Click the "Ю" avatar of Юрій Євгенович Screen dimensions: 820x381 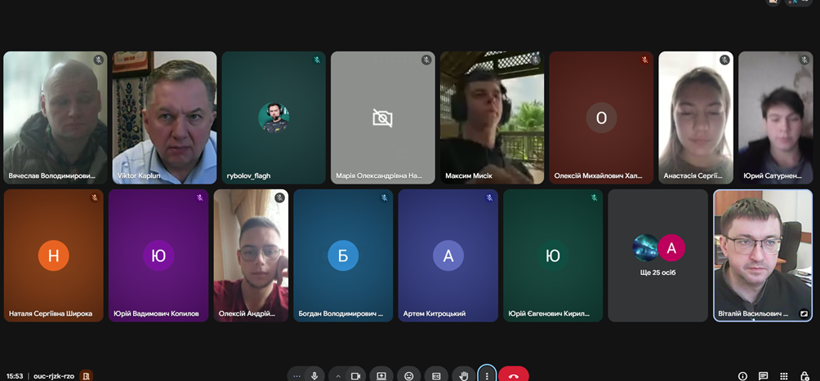coord(553,255)
